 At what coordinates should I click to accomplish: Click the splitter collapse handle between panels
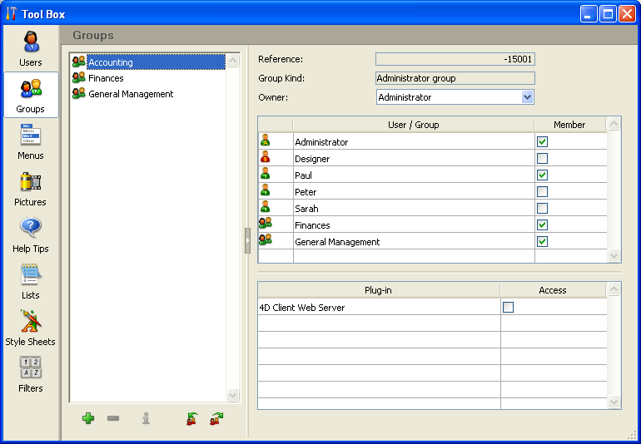pyautogui.click(x=247, y=240)
